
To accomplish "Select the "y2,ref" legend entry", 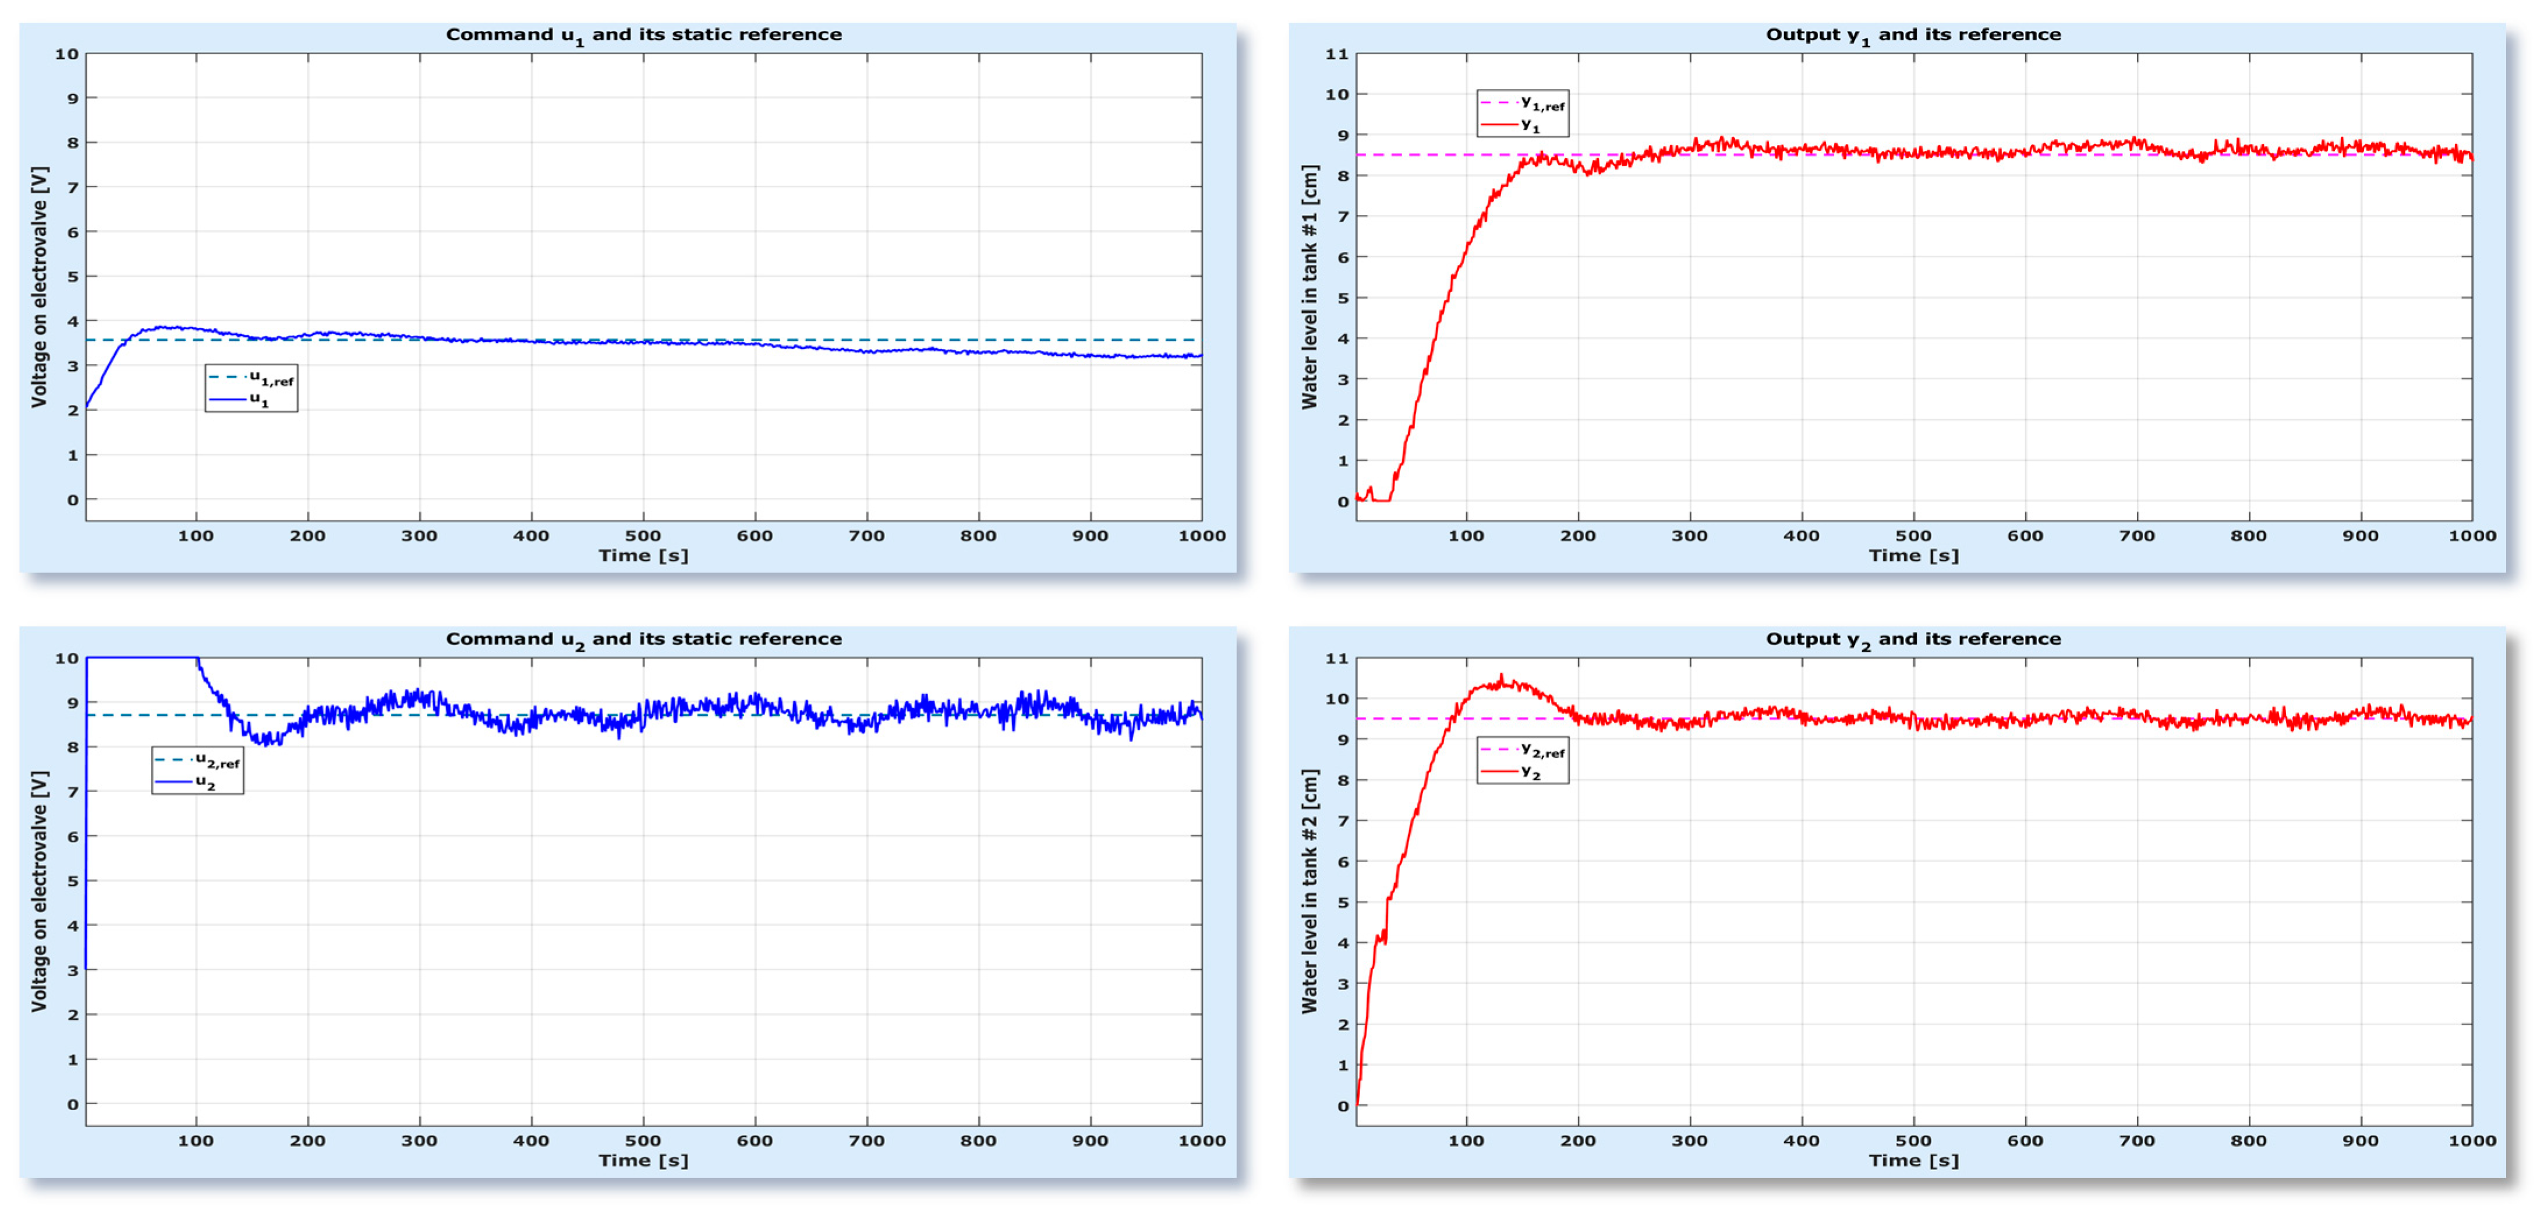I will pyautogui.click(x=1523, y=750).
